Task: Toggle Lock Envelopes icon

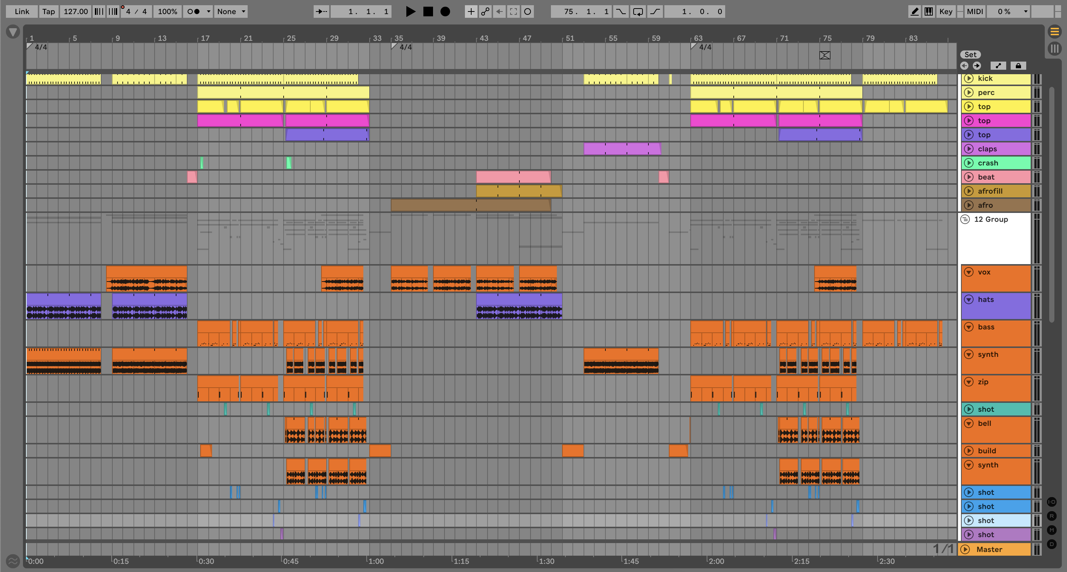Action: (x=1018, y=66)
